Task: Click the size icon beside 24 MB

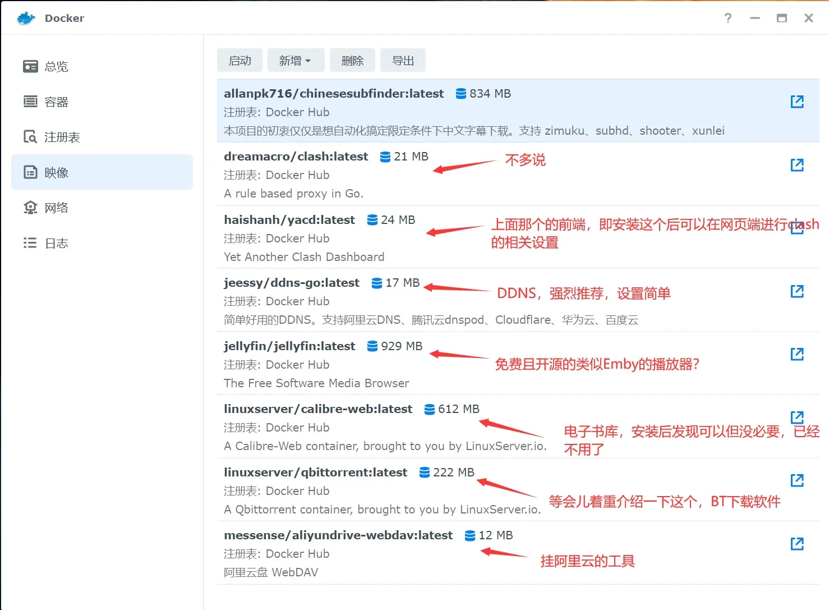Action: pos(372,220)
